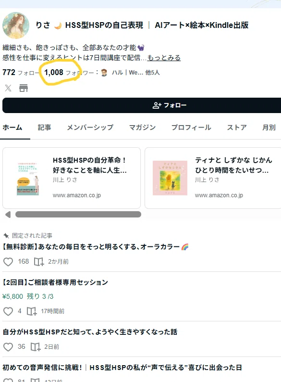Screen dimensions: 281x382
Task: Click the horizontal scrollbar thumb under book cards
Action: tap(78, 215)
